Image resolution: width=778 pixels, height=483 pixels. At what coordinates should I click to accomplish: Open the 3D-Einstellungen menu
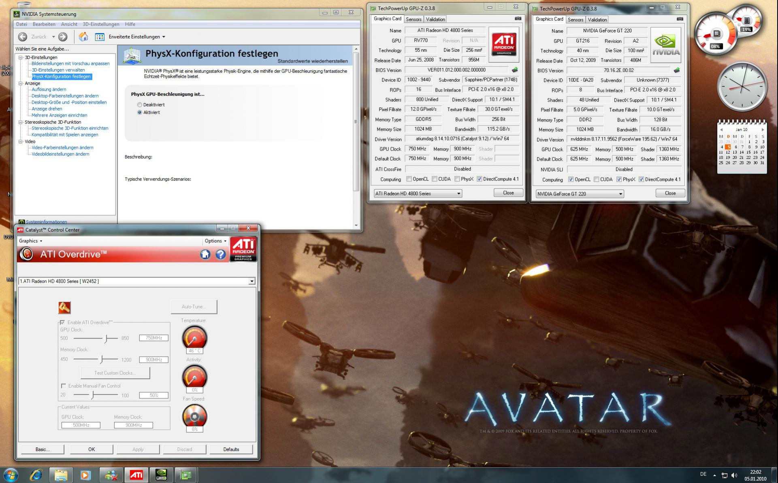(x=101, y=24)
